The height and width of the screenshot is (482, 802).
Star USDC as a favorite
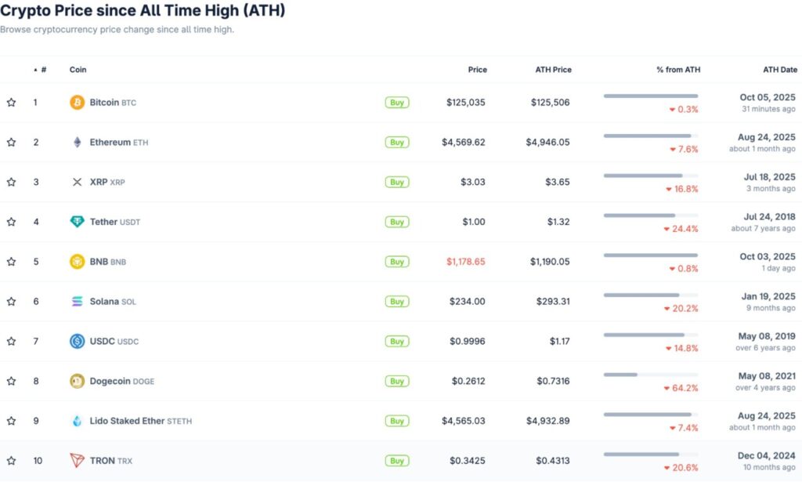[12, 342]
